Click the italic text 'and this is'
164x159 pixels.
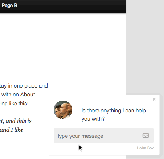tap(19, 121)
